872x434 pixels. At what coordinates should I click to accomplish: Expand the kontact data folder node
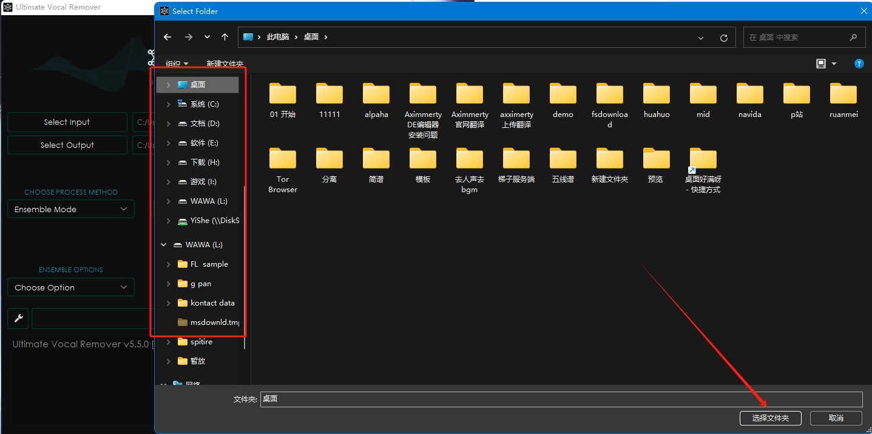168,303
